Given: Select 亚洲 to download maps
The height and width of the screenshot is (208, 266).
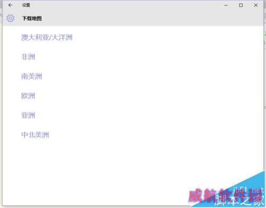Looking at the screenshot, I should [28, 115].
